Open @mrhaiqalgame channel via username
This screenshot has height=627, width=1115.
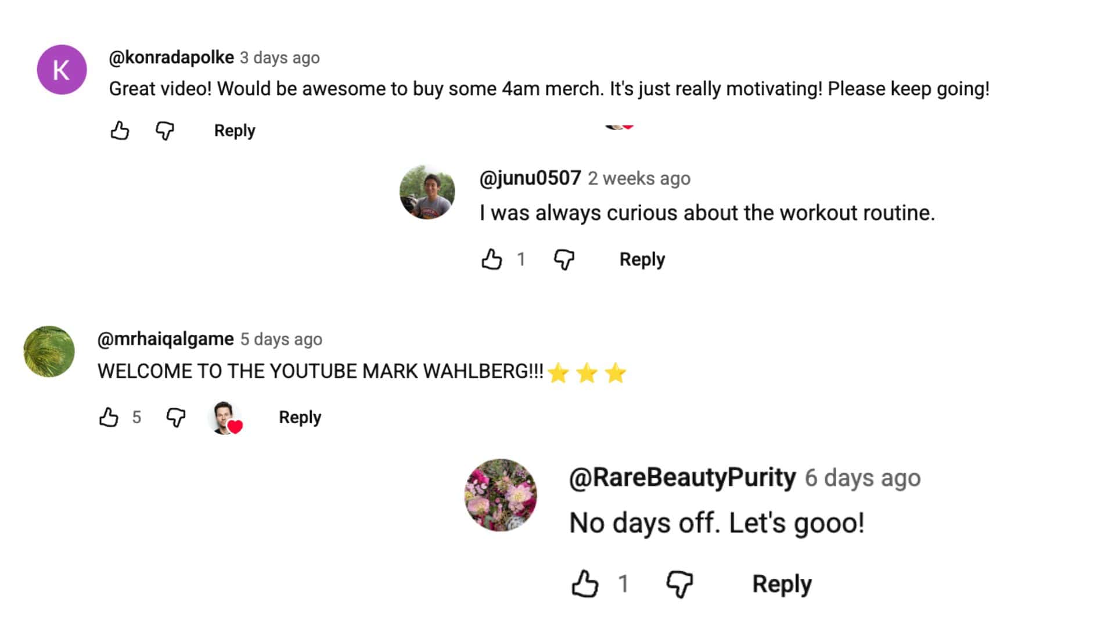point(166,338)
